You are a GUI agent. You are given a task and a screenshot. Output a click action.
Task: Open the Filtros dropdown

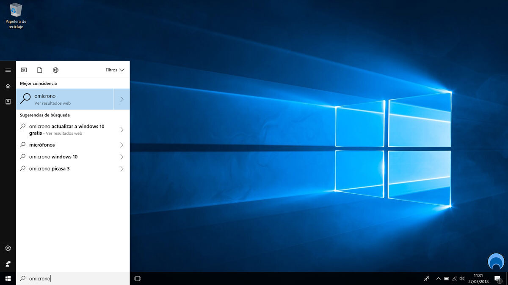(114, 70)
